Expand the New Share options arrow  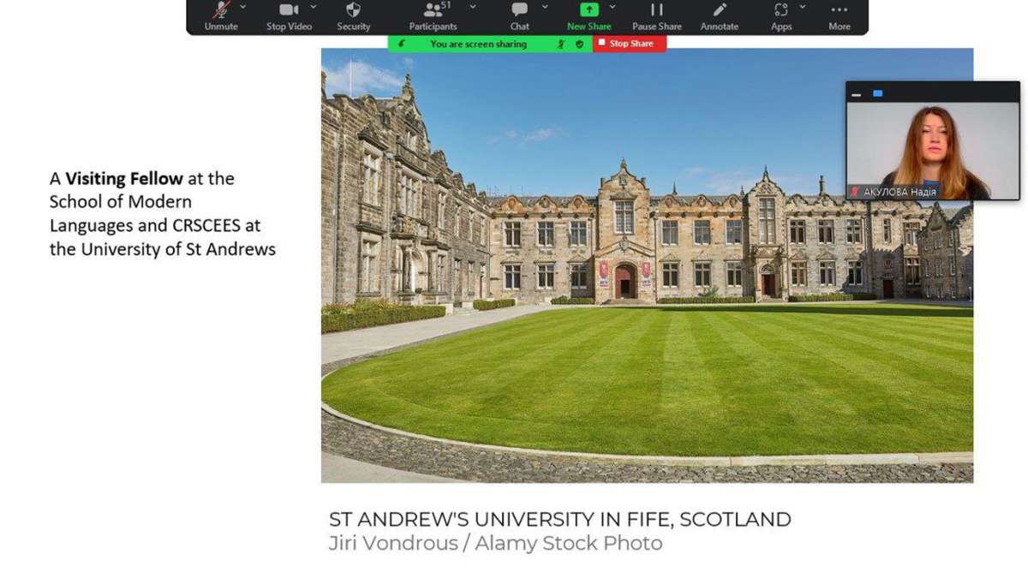(613, 7)
